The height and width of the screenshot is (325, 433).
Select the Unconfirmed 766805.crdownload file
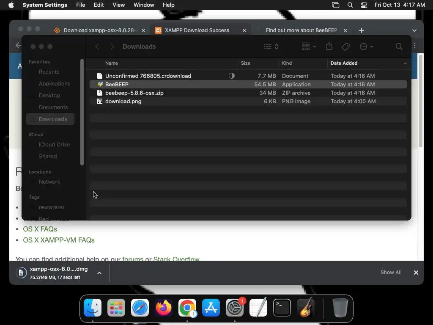(248, 76)
